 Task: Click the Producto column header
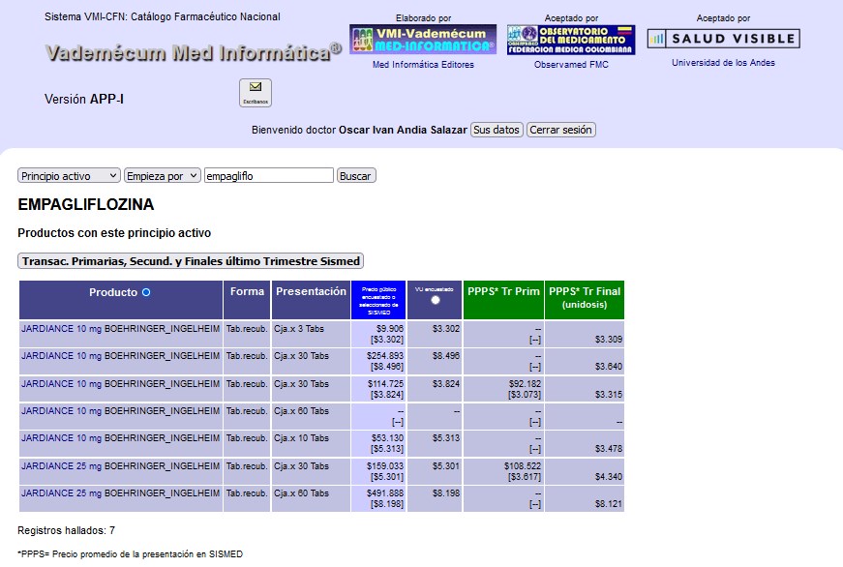tap(120, 300)
